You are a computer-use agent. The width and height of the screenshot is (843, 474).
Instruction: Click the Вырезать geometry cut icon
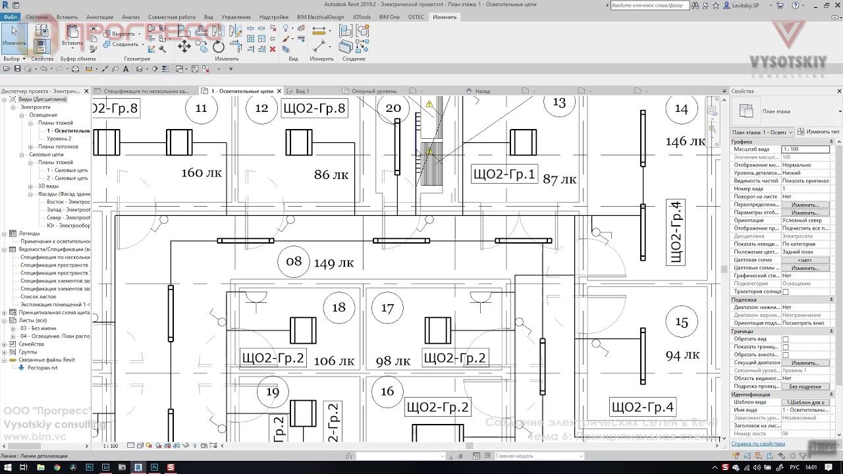coord(106,34)
